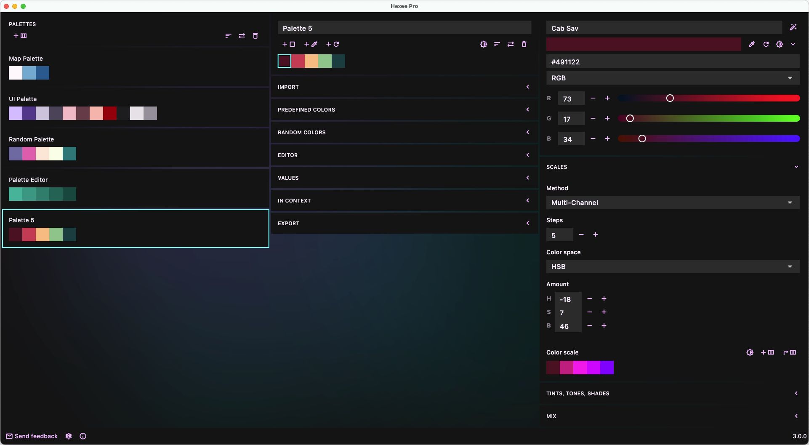
Task: Open the RGB color mode dropdown
Action: [x=672, y=78]
